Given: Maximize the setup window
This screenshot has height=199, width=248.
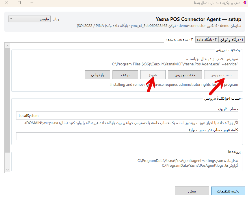Looking at the screenshot, I should (x=19, y=3).
